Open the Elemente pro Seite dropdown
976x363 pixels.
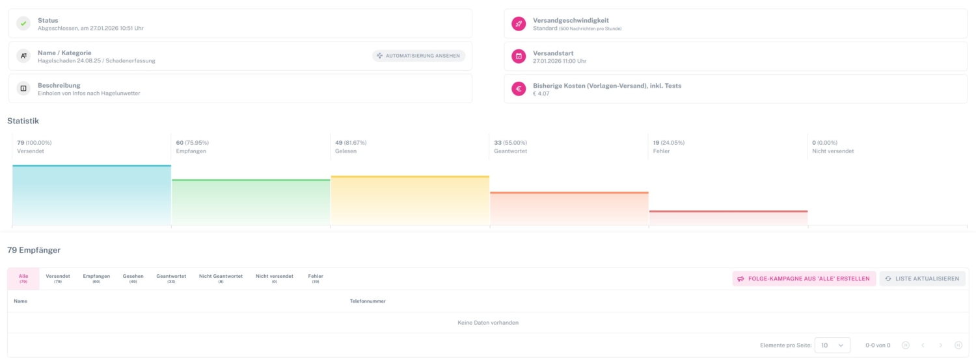[832, 345]
